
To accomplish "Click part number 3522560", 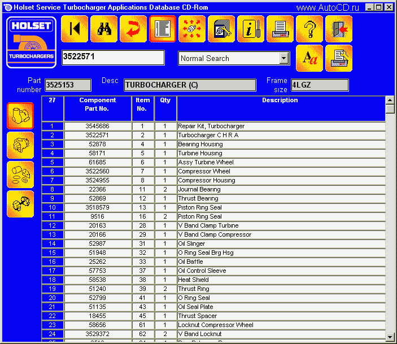I will pyautogui.click(x=97, y=171).
